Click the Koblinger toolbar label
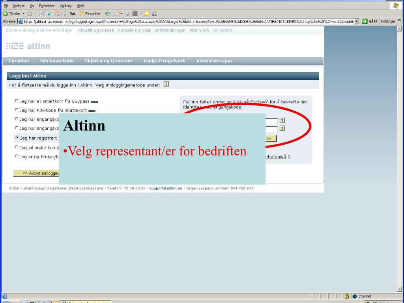The height and width of the screenshot is (303, 404). point(388,21)
